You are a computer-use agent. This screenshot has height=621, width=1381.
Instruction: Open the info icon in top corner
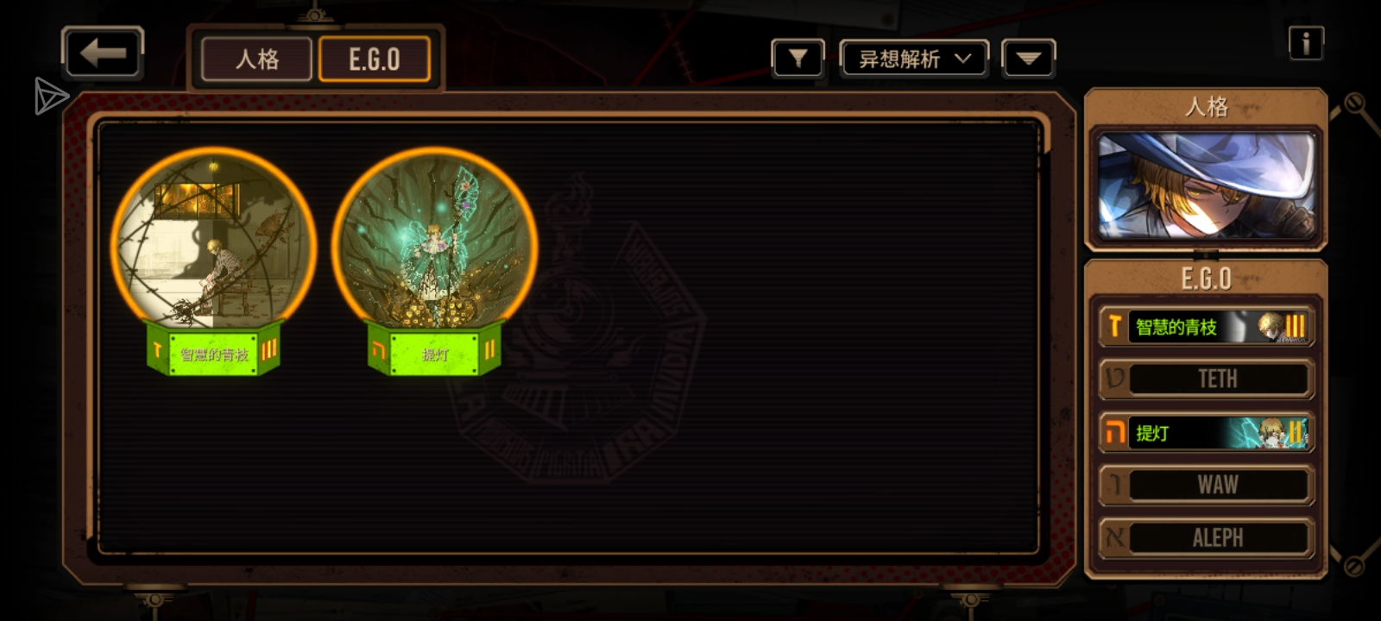[x=1306, y=42]
